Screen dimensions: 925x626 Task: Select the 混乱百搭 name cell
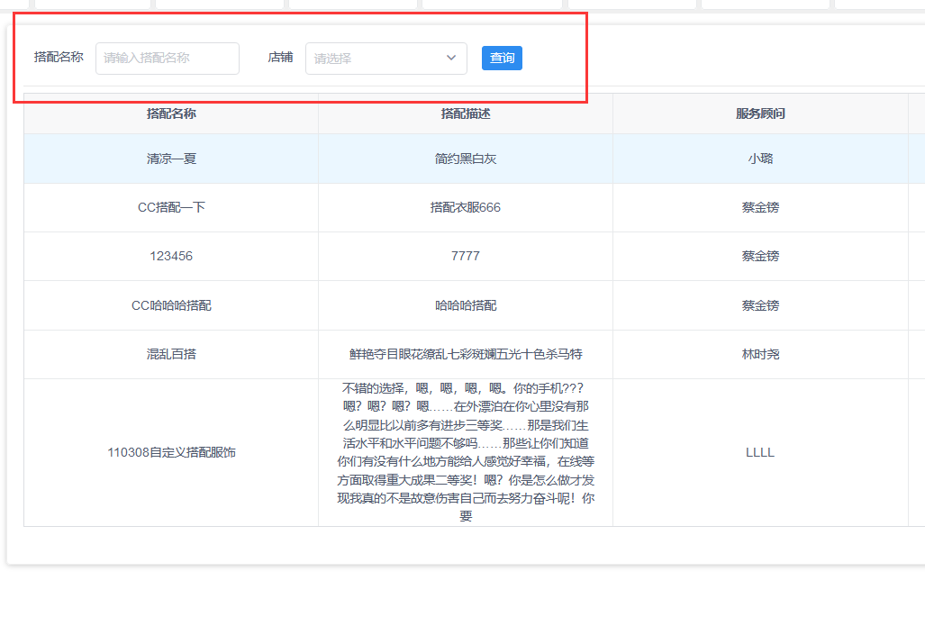(171, 354)
